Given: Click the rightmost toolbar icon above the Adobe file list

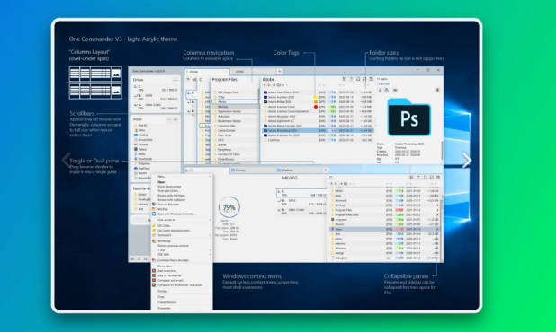Looking at the screenshot, I should tap(371, 79).
